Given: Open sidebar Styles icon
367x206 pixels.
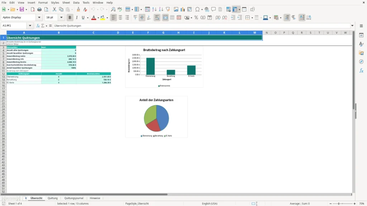Looking at the screenshot, I should click(361, 44).
